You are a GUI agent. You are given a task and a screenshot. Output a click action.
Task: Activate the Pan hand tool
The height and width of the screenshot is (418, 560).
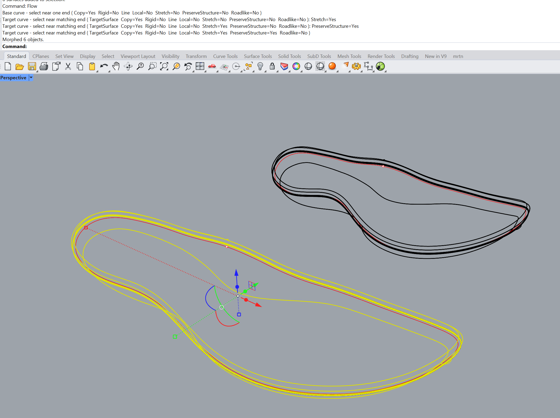(x=116, y=66)
